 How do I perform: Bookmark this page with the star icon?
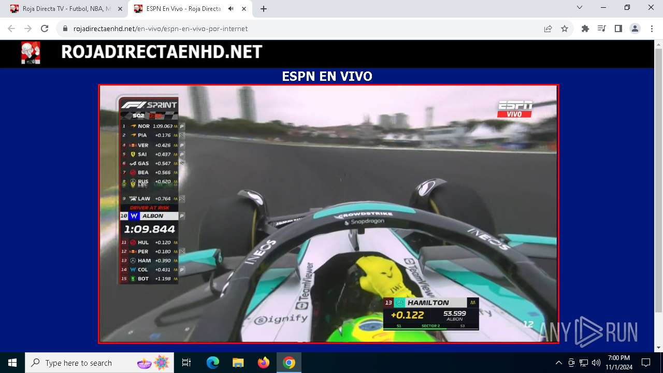pos(565,28)
